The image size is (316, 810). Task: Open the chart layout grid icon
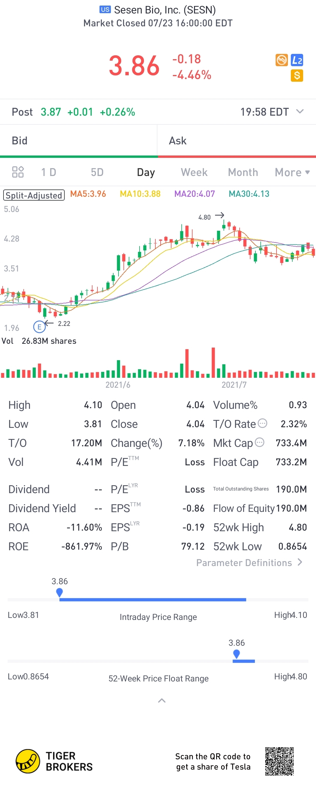pos(18,172)
